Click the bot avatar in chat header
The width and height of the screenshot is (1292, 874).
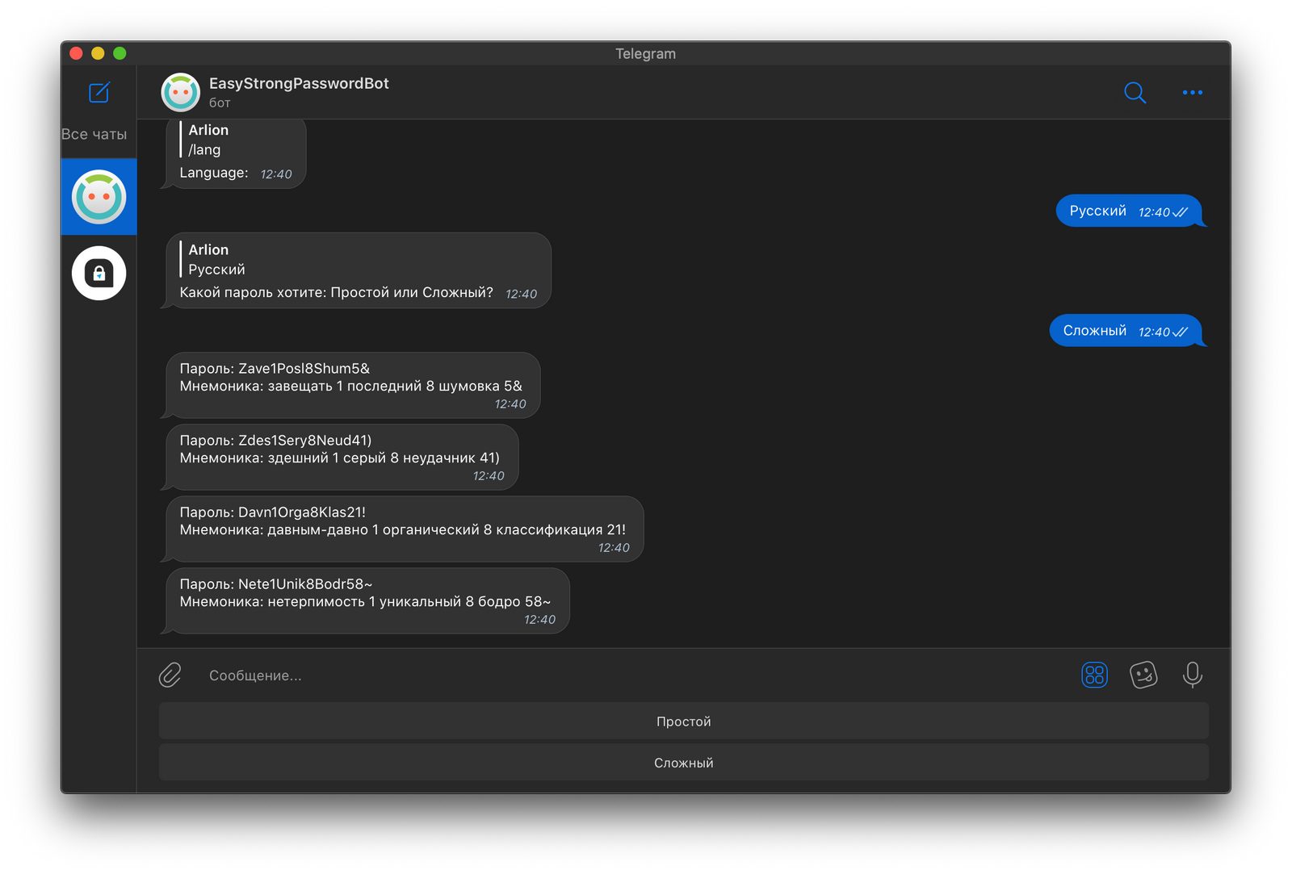point(181,92)
